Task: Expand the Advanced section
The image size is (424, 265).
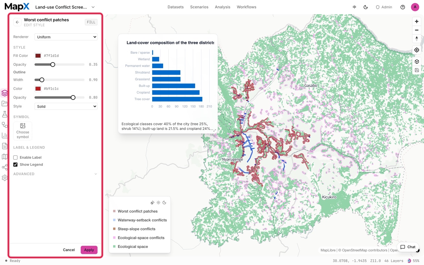Action: pos(55,174)
